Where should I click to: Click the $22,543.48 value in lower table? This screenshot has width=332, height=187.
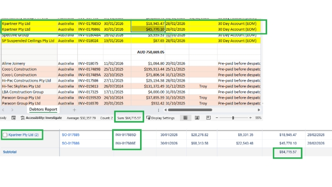pyautogui.click(x=245, y=143)
